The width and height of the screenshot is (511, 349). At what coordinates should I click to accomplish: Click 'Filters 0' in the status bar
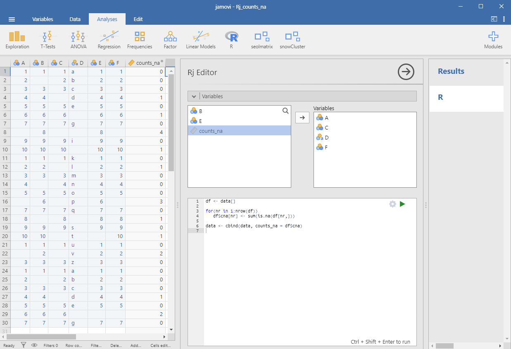point(51,346)
